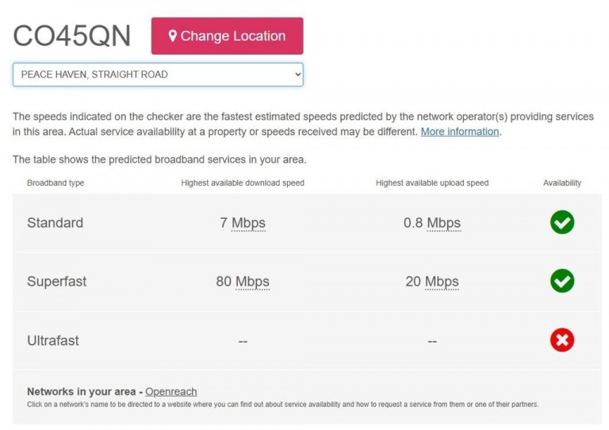Click the Highest available upload speed header

pos(432,183)
